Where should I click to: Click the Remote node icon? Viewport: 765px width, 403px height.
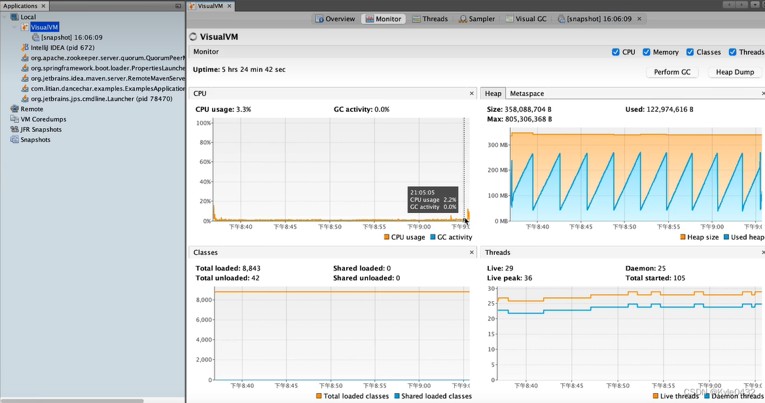pyautogui.click(x=14, y=109)
